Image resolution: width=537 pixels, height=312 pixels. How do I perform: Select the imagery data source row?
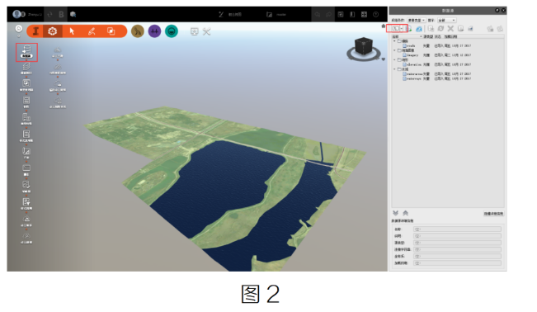click(437, 54)
